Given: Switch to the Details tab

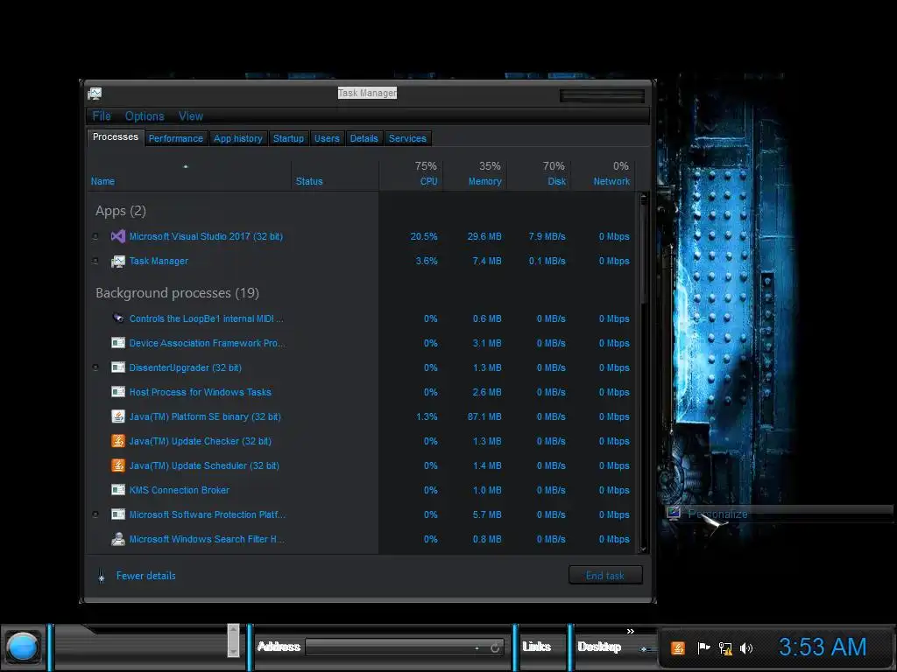Looking at the screenshot, I should [364, 138].
